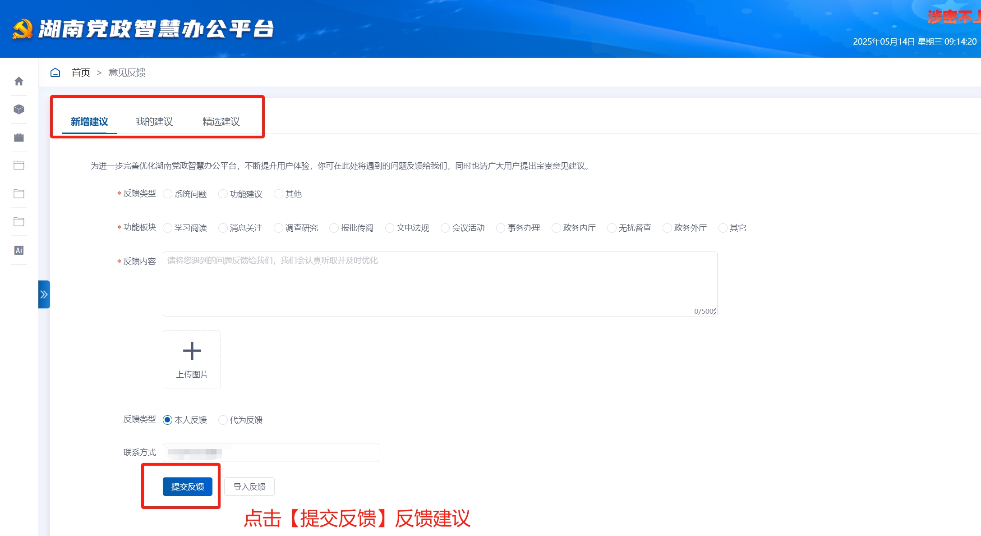Select the 系统问题 radio option

[x=168, y=194]
